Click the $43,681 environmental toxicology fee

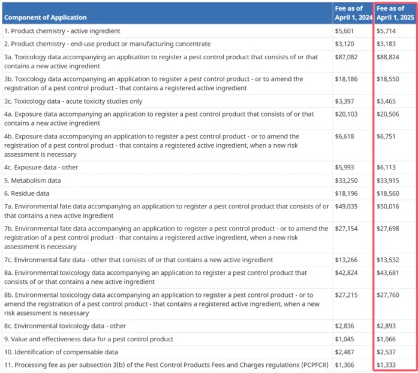click(x=389, y=273)
